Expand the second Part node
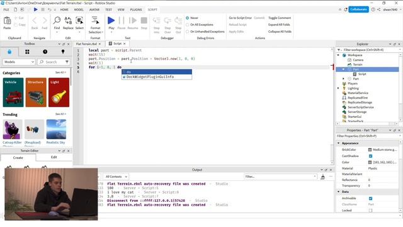The height and width of the screenshot is (227, 403). (x=344, y=79)
